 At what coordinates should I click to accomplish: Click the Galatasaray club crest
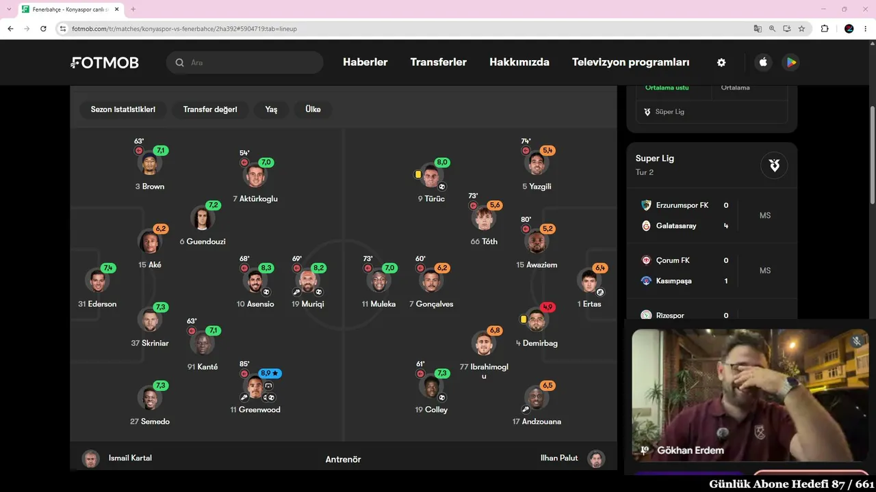(x=646, y=225)
